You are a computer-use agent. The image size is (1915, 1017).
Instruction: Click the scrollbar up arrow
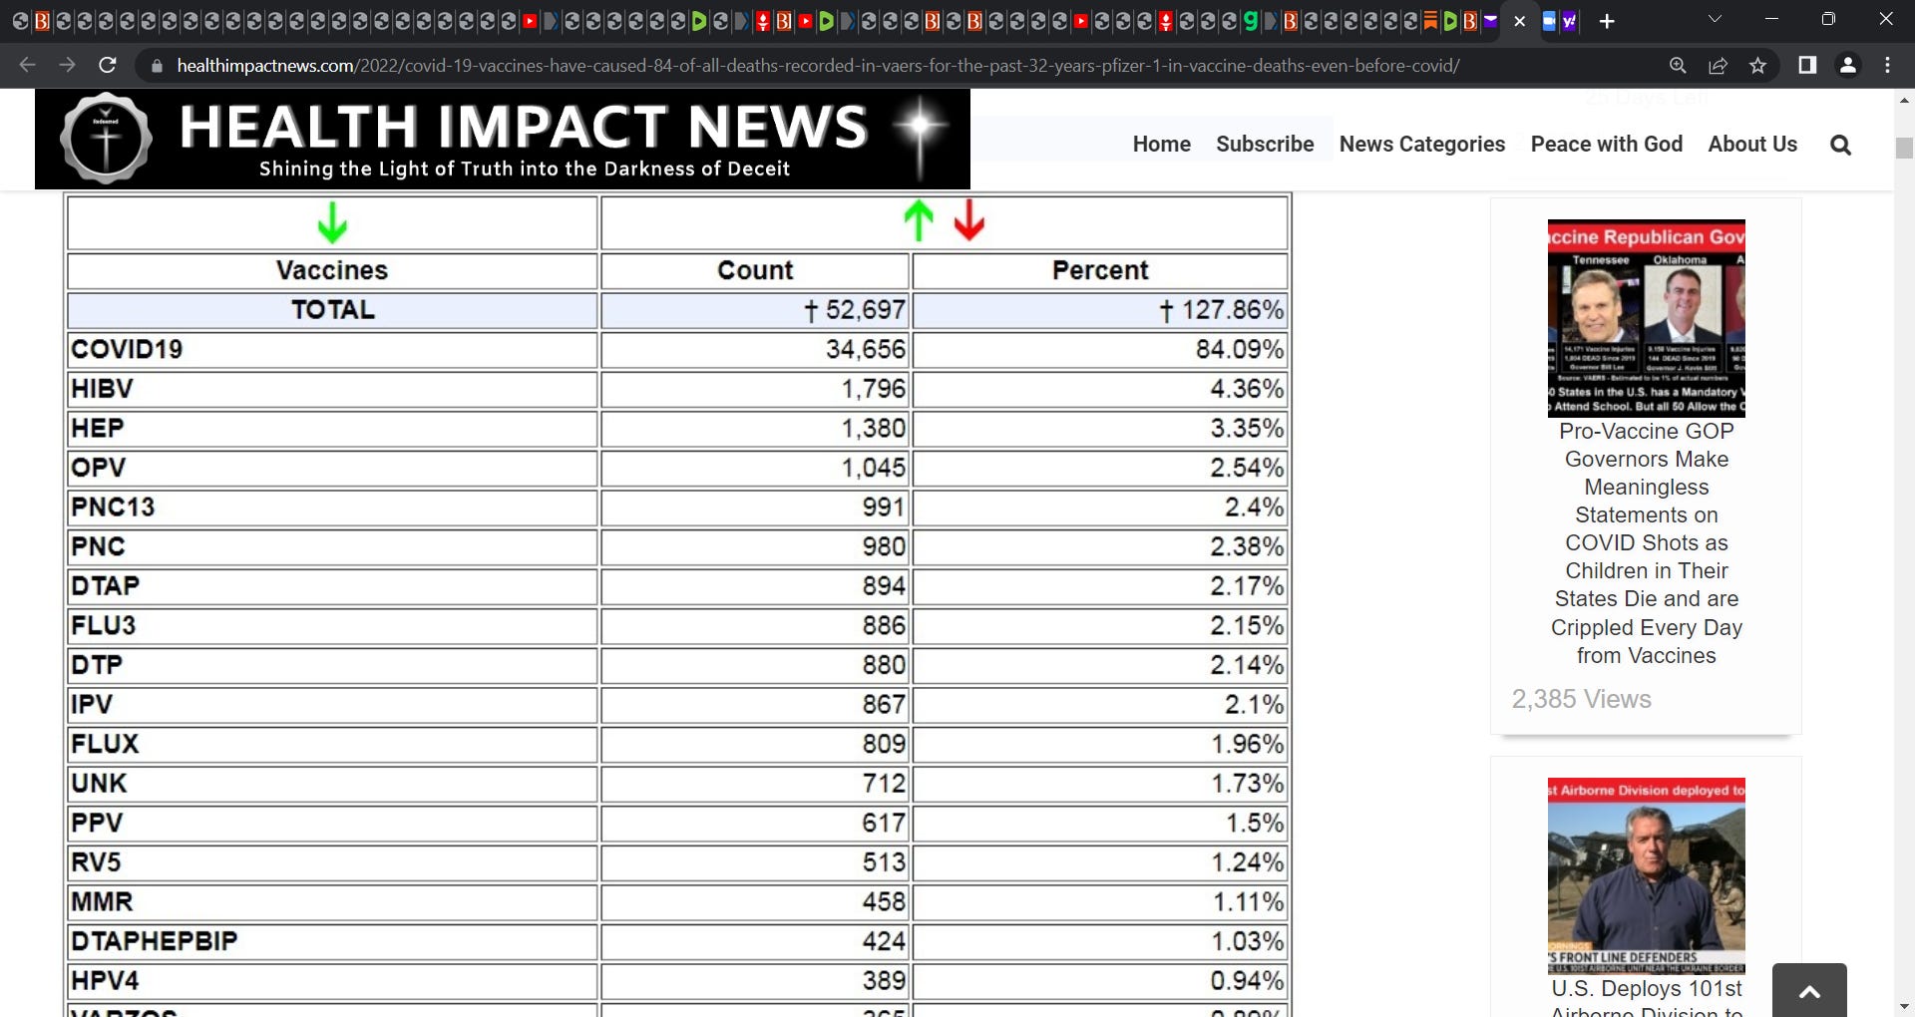click(x=1904, y=101)
